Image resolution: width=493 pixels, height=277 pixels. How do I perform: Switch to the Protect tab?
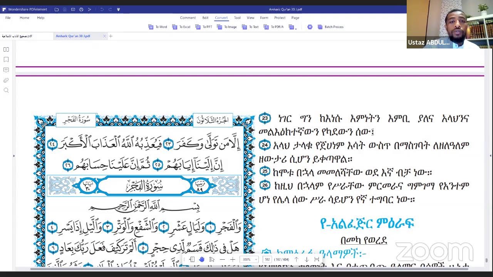(280, 18)
